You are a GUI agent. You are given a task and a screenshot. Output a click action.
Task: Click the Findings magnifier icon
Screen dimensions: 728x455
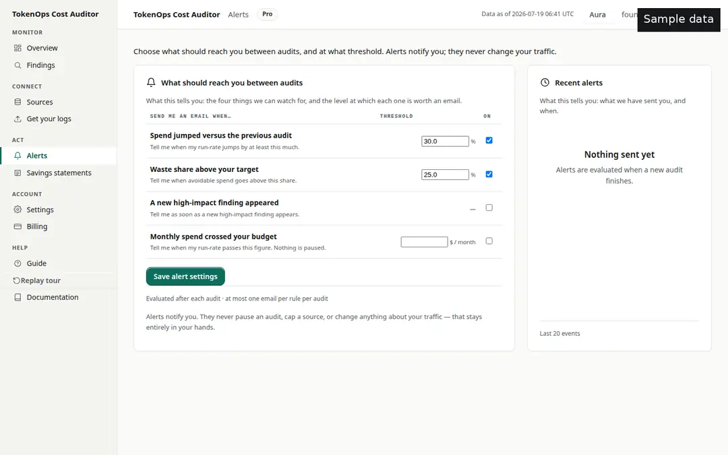click(18, 65)
